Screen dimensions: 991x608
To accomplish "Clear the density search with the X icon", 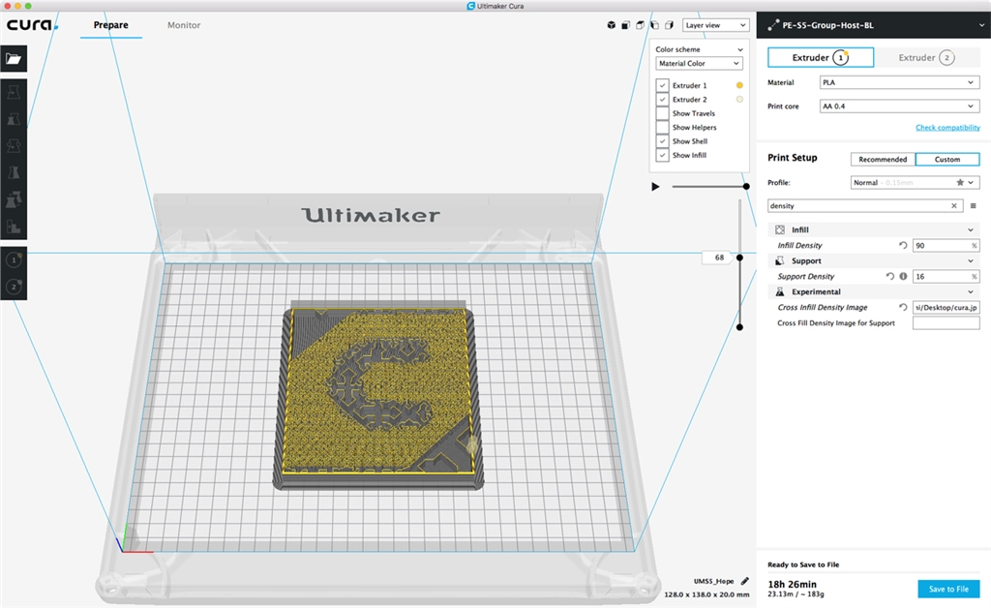I will point(954,206).
